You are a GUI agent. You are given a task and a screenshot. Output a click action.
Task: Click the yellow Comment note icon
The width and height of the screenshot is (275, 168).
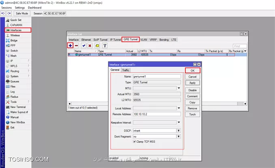(x=97, y=46)
